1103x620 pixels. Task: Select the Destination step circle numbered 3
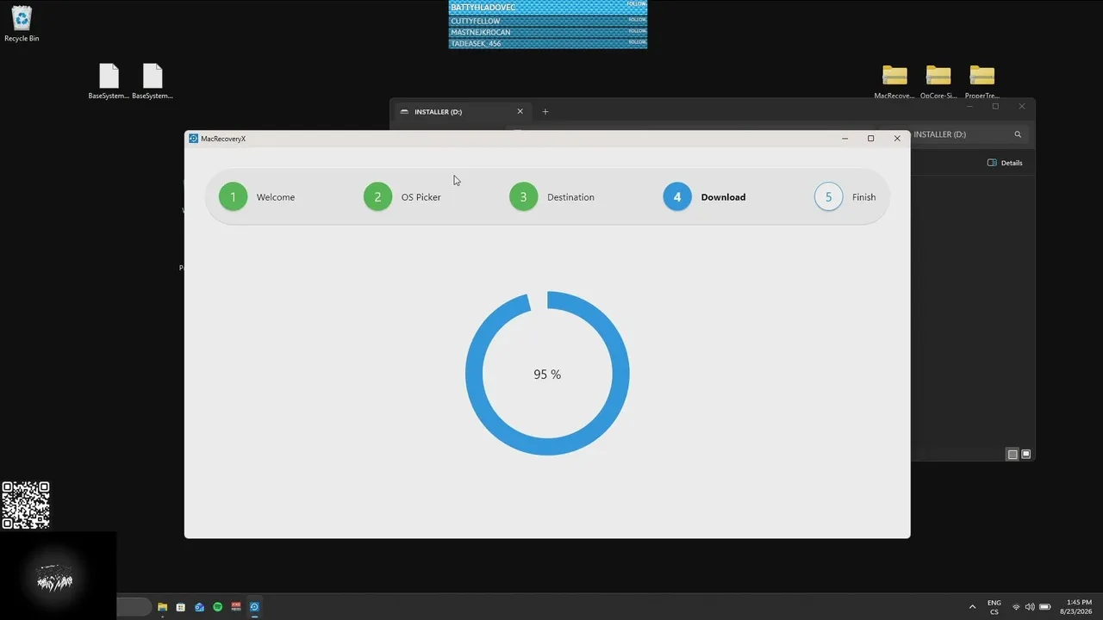click(x=523, y=197)
